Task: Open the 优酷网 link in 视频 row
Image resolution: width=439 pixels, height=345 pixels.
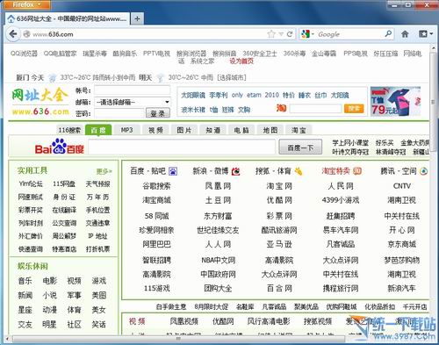Action: coord(223,321)
